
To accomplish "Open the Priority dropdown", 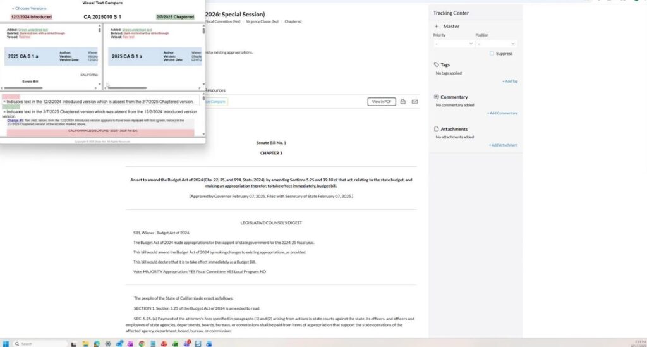I will pos(453,44).
